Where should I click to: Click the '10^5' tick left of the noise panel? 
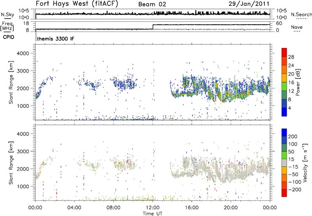coord(24,11)
